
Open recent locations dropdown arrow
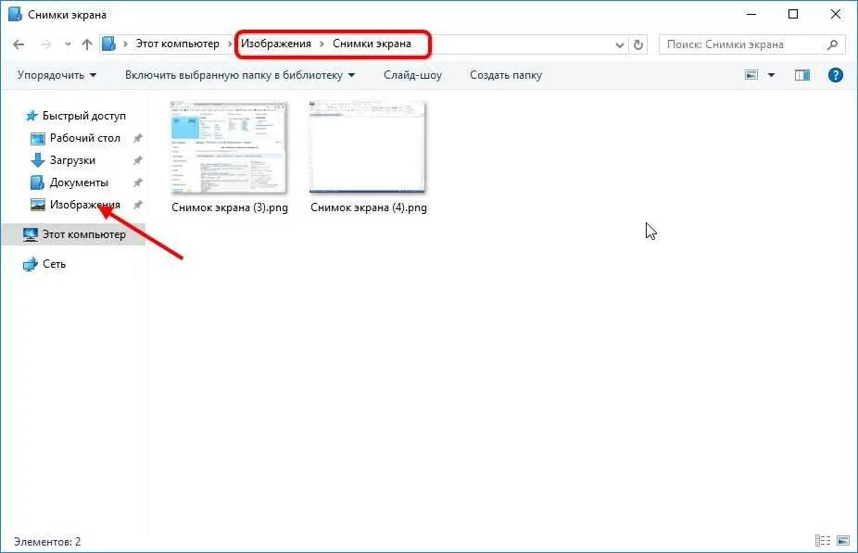pos(68,44)
